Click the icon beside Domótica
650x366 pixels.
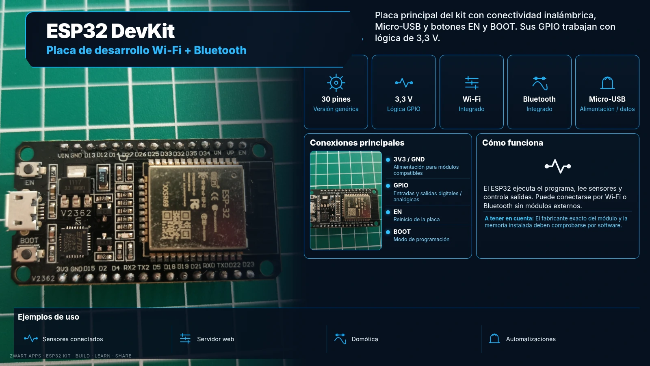(x=340, y=338)
